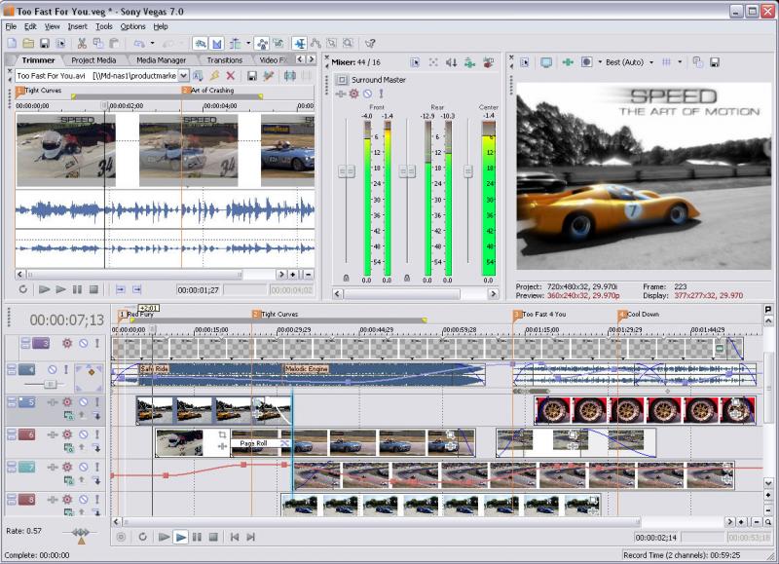Mute track 6
This screenshot has height=564, width=779.
tap(84, 434)
